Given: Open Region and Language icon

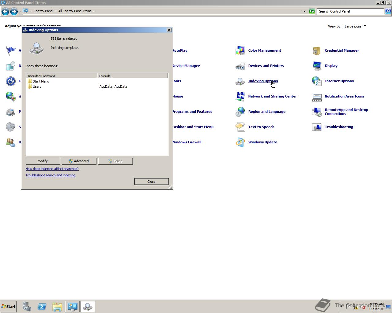Looking at the screenshot, I should (240, 112).
